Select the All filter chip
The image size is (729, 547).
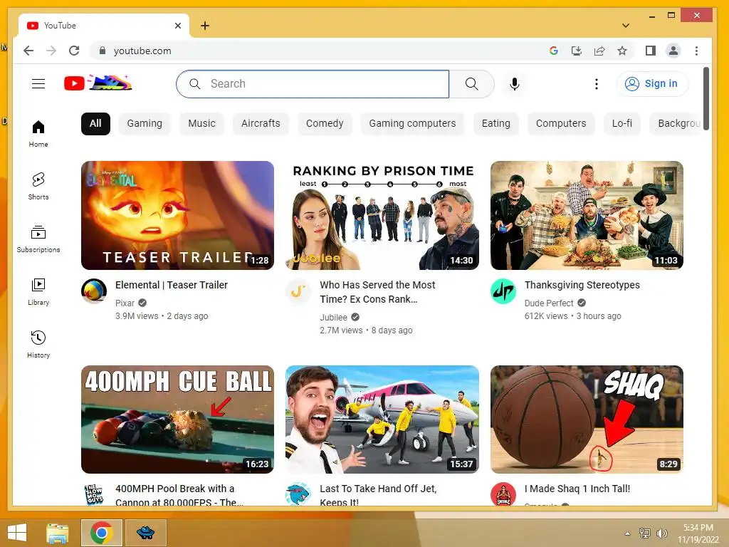tap(95, 124)
